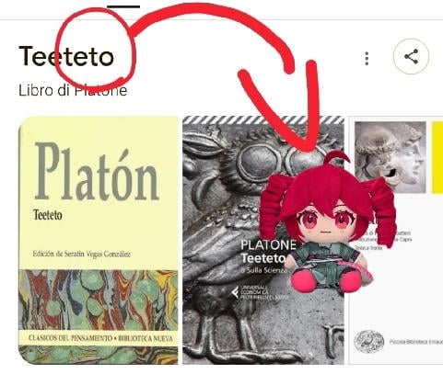Viewport: 443px width, 374px height.
Task: Select the Teeteto heading title
Action: pos(66,56)
